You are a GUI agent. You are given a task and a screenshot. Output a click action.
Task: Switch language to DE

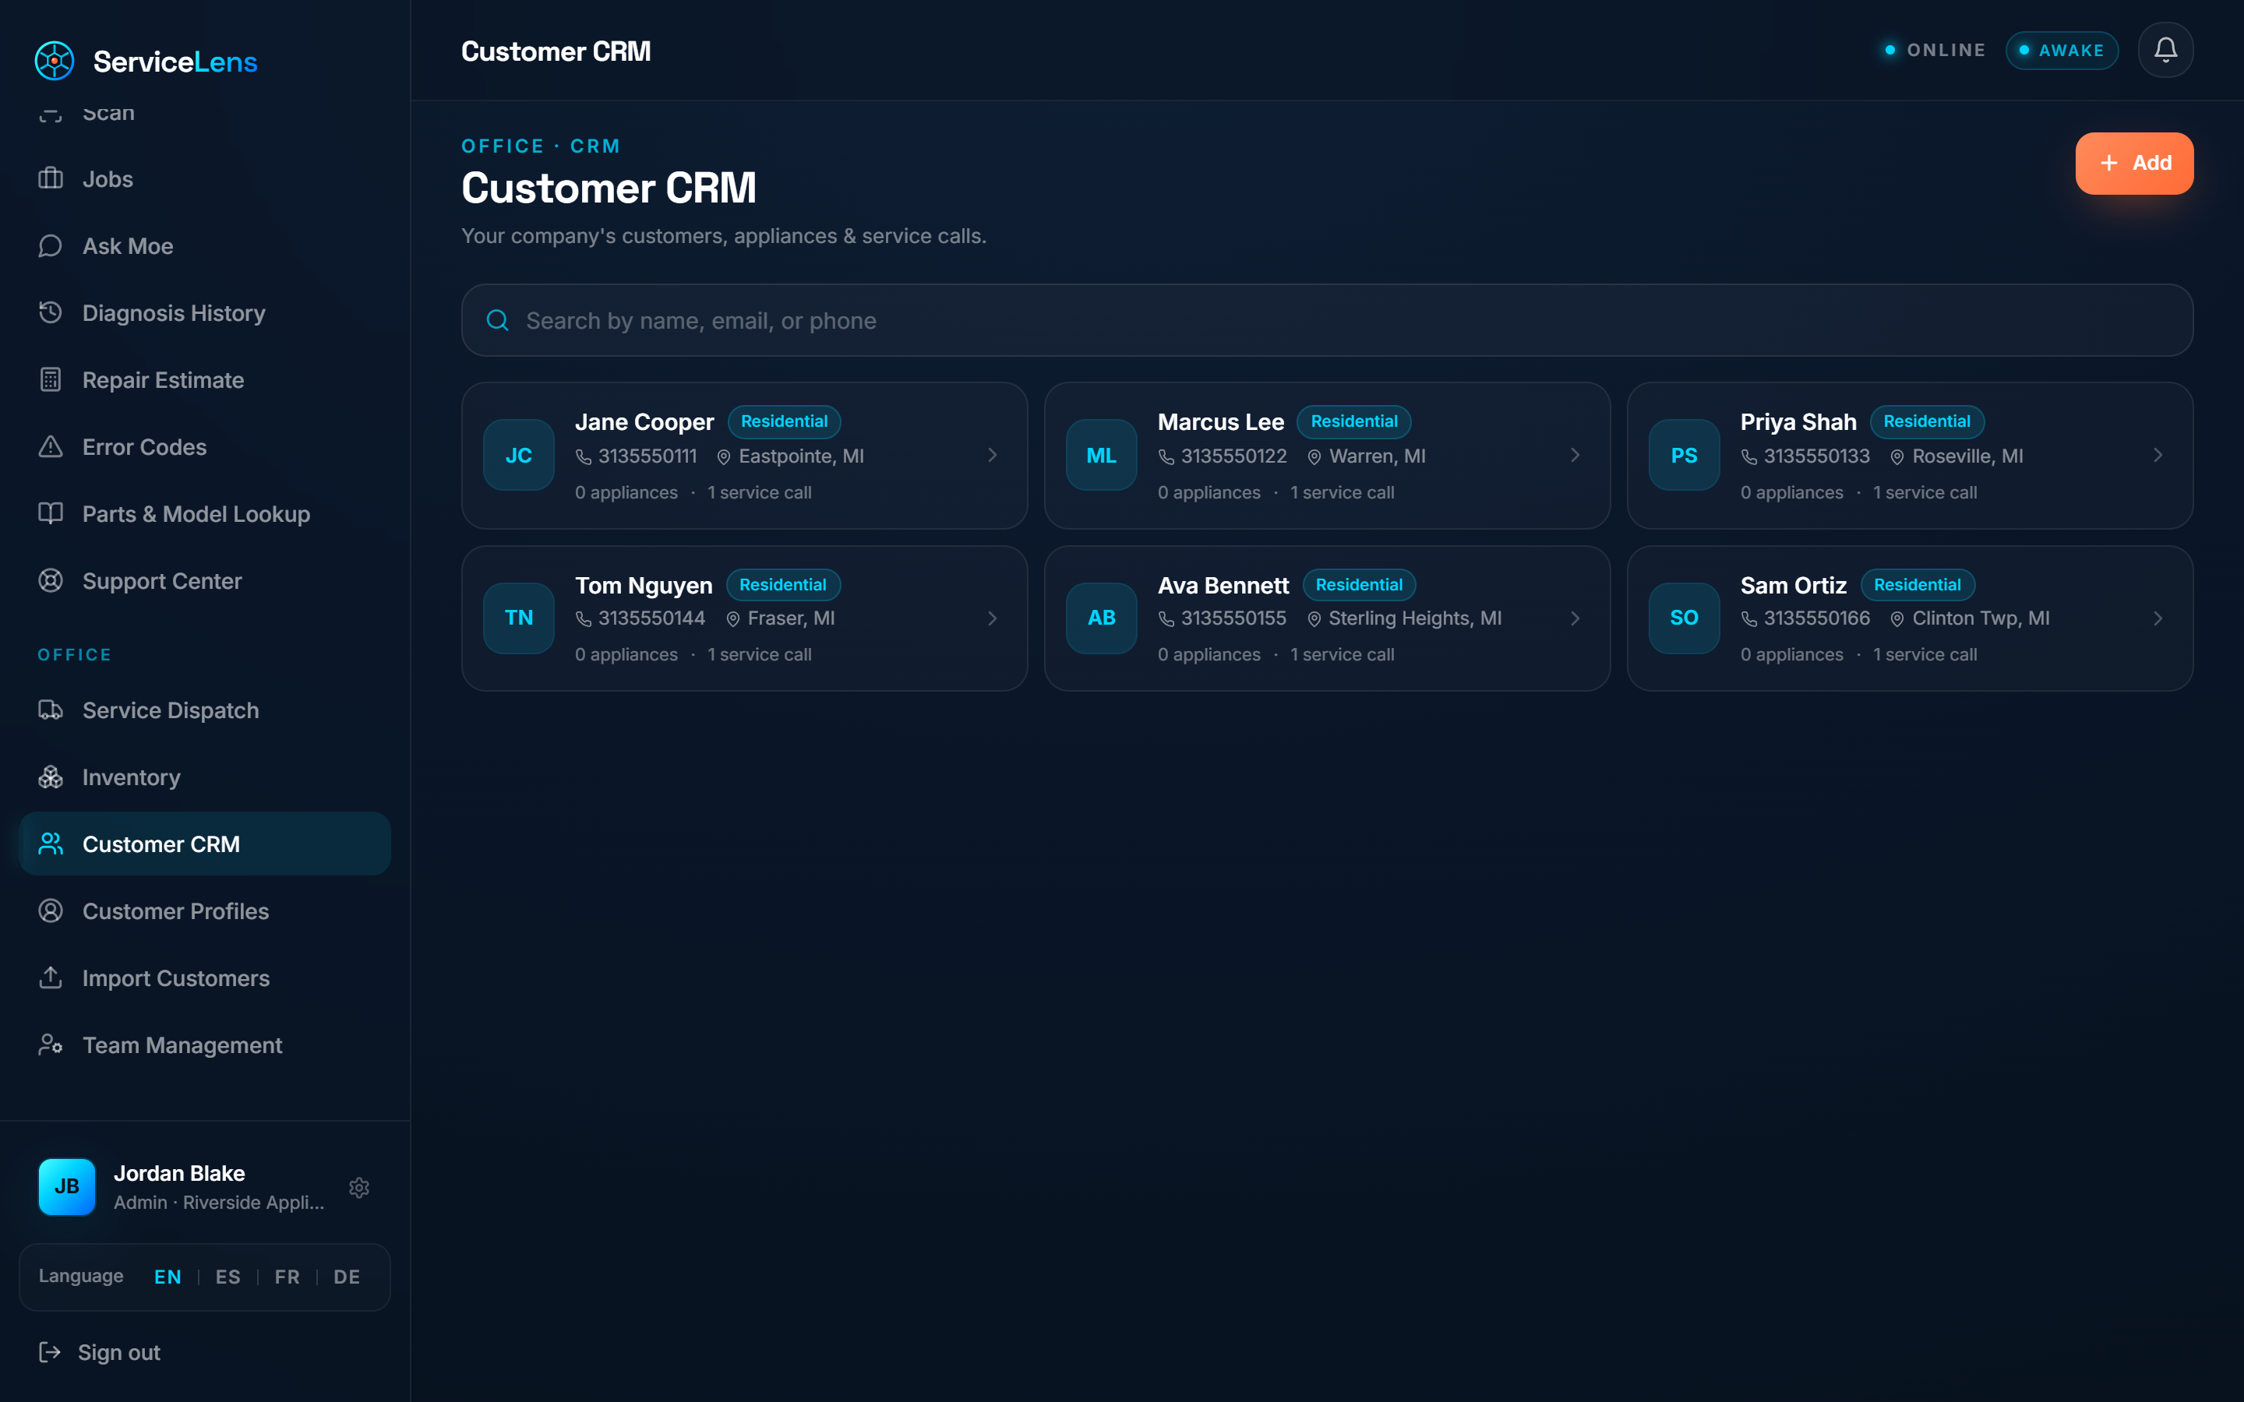tap(347, 1277)
